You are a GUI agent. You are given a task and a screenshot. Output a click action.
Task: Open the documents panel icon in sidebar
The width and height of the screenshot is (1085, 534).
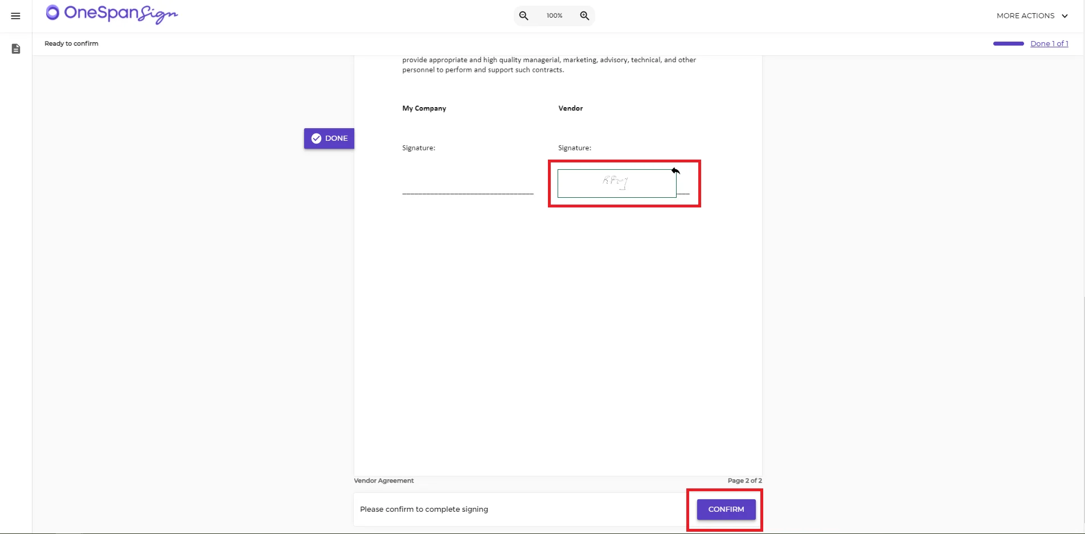[16, 49]
